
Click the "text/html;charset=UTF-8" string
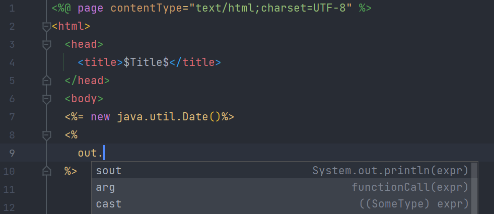click(270, 8)
